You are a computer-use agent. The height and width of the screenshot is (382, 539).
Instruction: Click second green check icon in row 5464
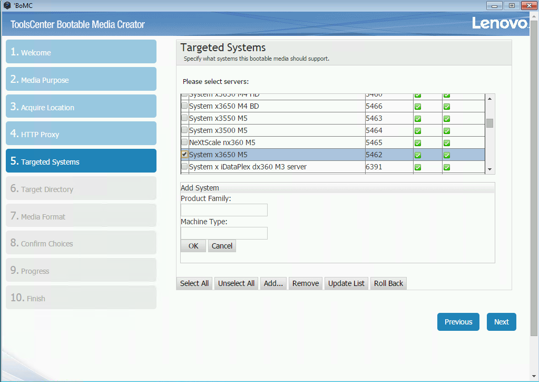pos(446,131)
